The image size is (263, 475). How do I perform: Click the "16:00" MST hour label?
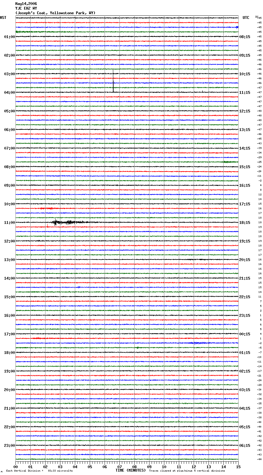click(10, 316)
